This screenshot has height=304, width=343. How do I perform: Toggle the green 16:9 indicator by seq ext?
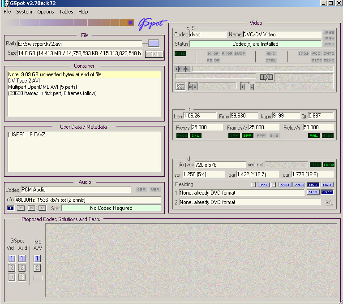(x=329, y=165)
